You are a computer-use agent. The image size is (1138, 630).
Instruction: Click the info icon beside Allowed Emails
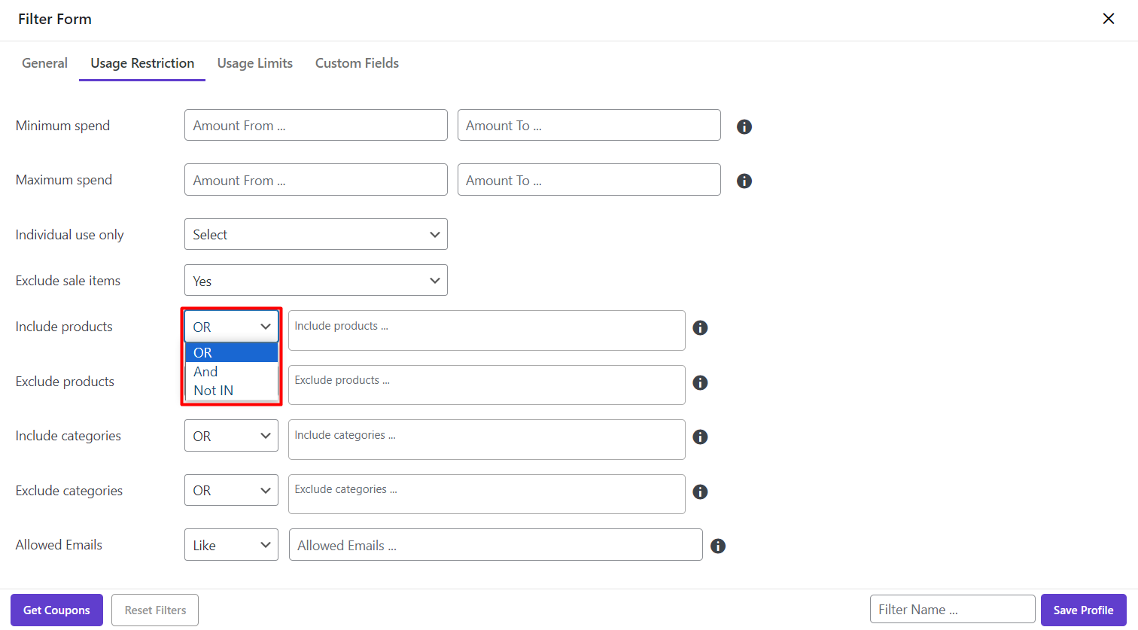[x=718, y=546]
